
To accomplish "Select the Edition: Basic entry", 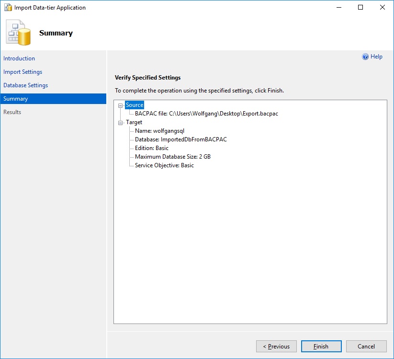I will pyautogui.click(x=152, y=148).
